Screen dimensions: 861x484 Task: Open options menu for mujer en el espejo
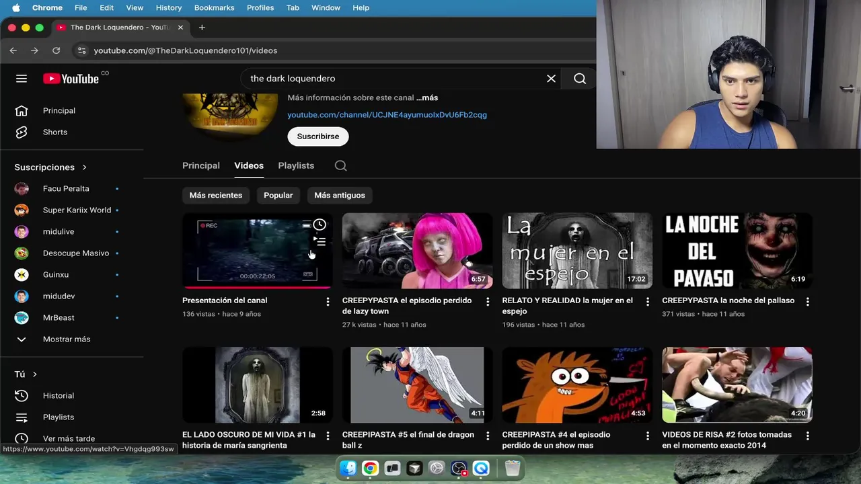tap(648, 302)
